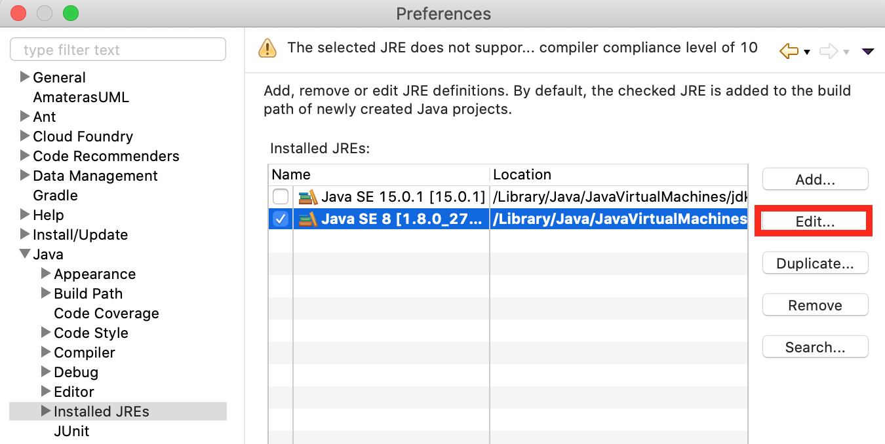Select the Java SE 15.0.1 [15.0.1] row

pyautogui.click(x=508, y=196)
